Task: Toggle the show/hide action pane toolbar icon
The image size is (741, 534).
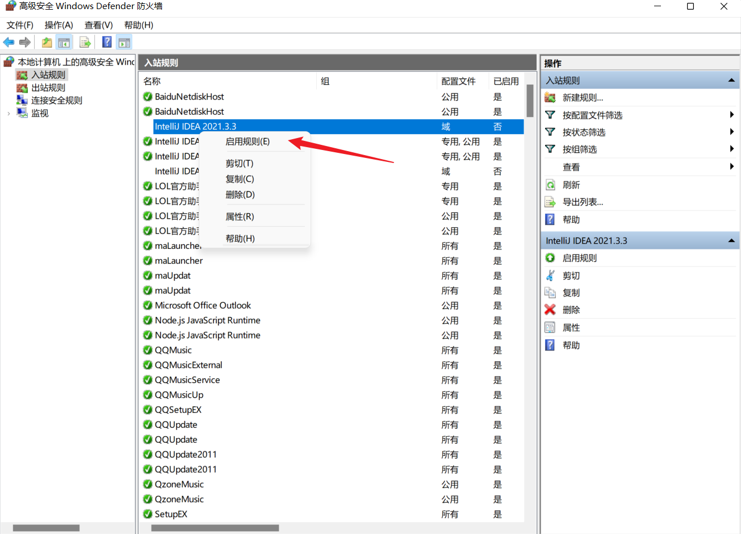Action: [124, 42]
